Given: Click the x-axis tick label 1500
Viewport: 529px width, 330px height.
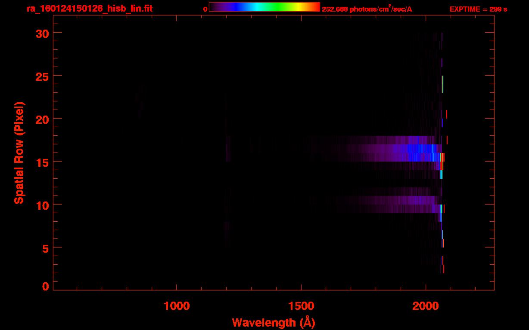Looking at the screenshot, I should (x=301, y=306).
